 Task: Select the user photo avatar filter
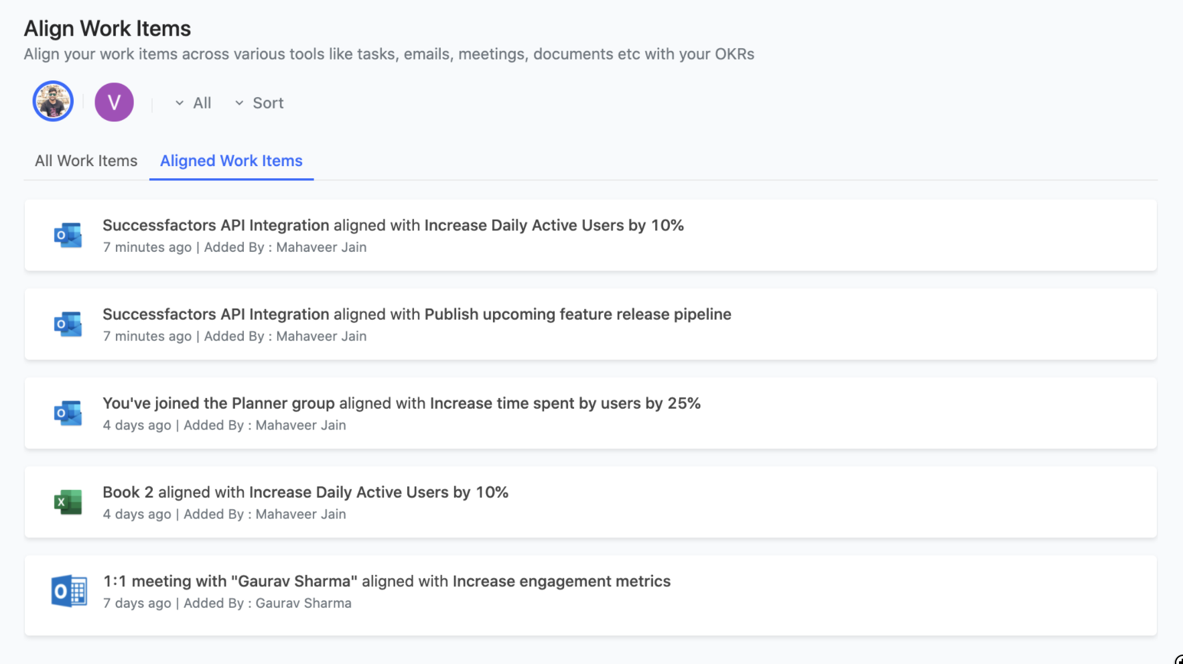click(x=53, y=102)
